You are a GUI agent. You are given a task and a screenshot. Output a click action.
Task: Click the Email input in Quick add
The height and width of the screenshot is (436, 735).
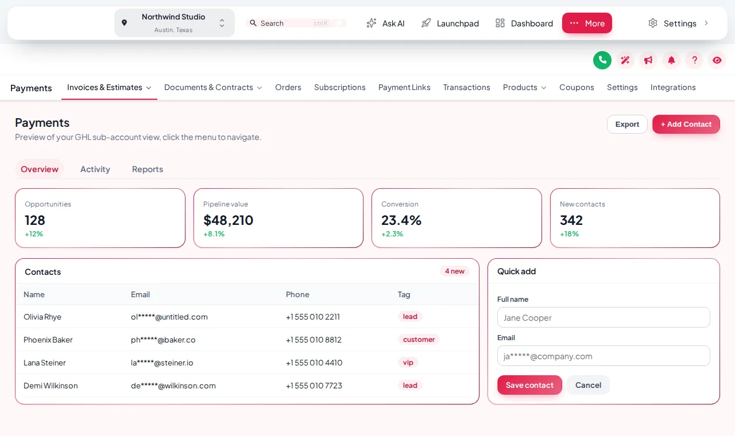tap(604, 356)
